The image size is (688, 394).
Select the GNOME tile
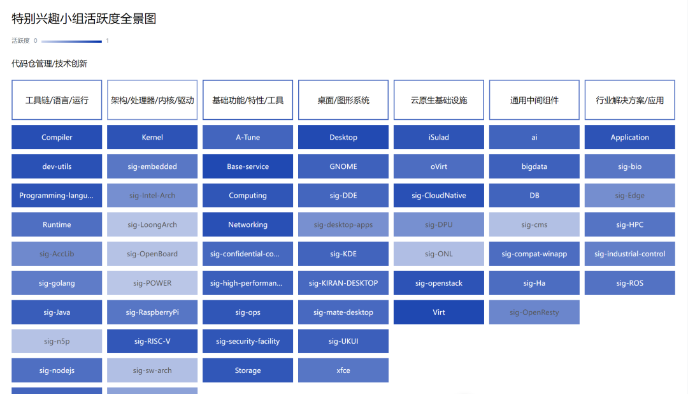[x=343, y=166]
